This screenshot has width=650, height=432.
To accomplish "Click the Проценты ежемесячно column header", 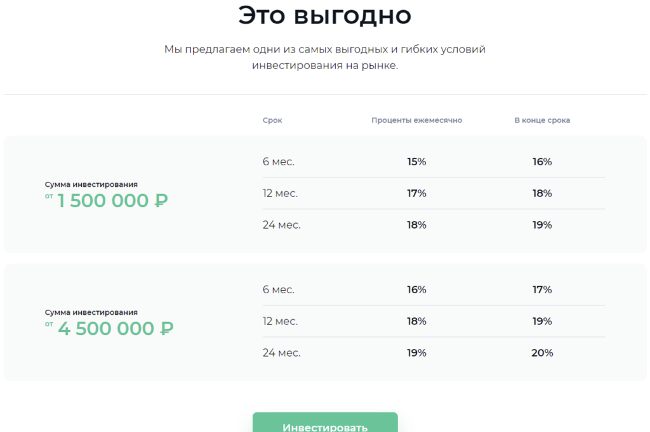I will point(416,120).
